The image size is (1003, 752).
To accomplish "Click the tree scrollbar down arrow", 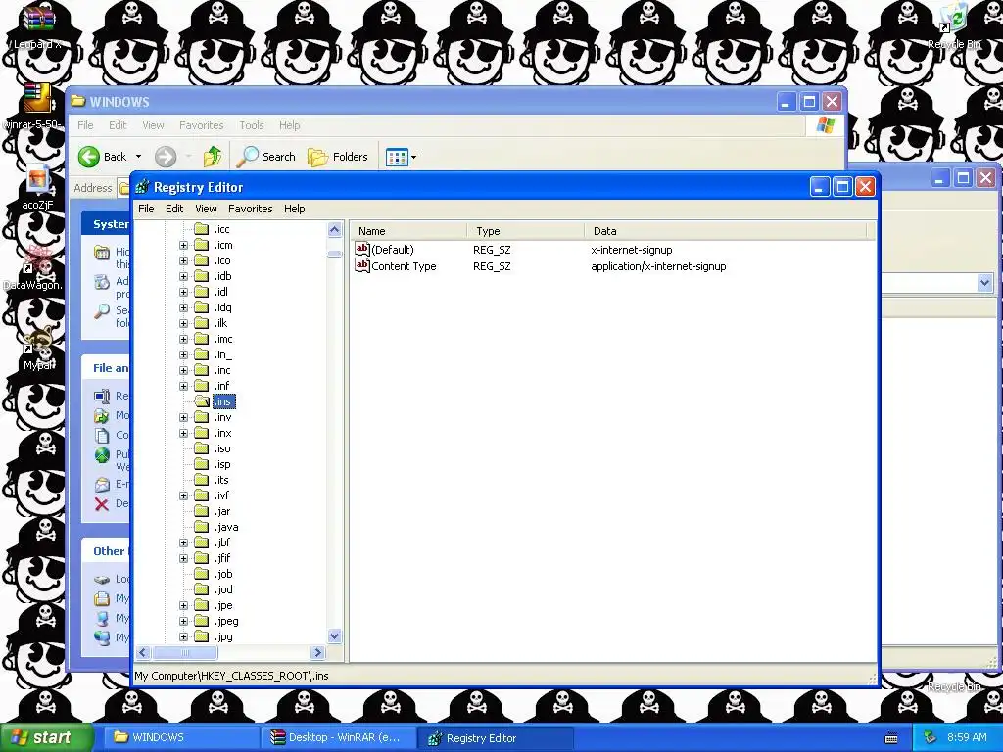I will [335, 636].
